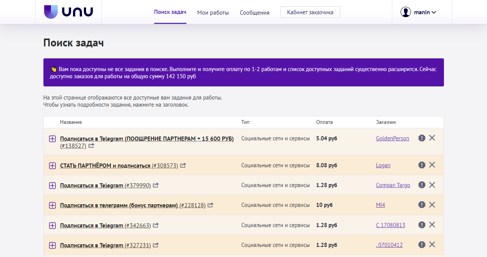Open the Mi4 customer profile
The height and width of the screenshot is (257, 487).
point(381,205)
